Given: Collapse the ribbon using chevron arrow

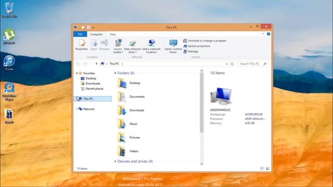Looking at the screenshot, I should [263, 34].
